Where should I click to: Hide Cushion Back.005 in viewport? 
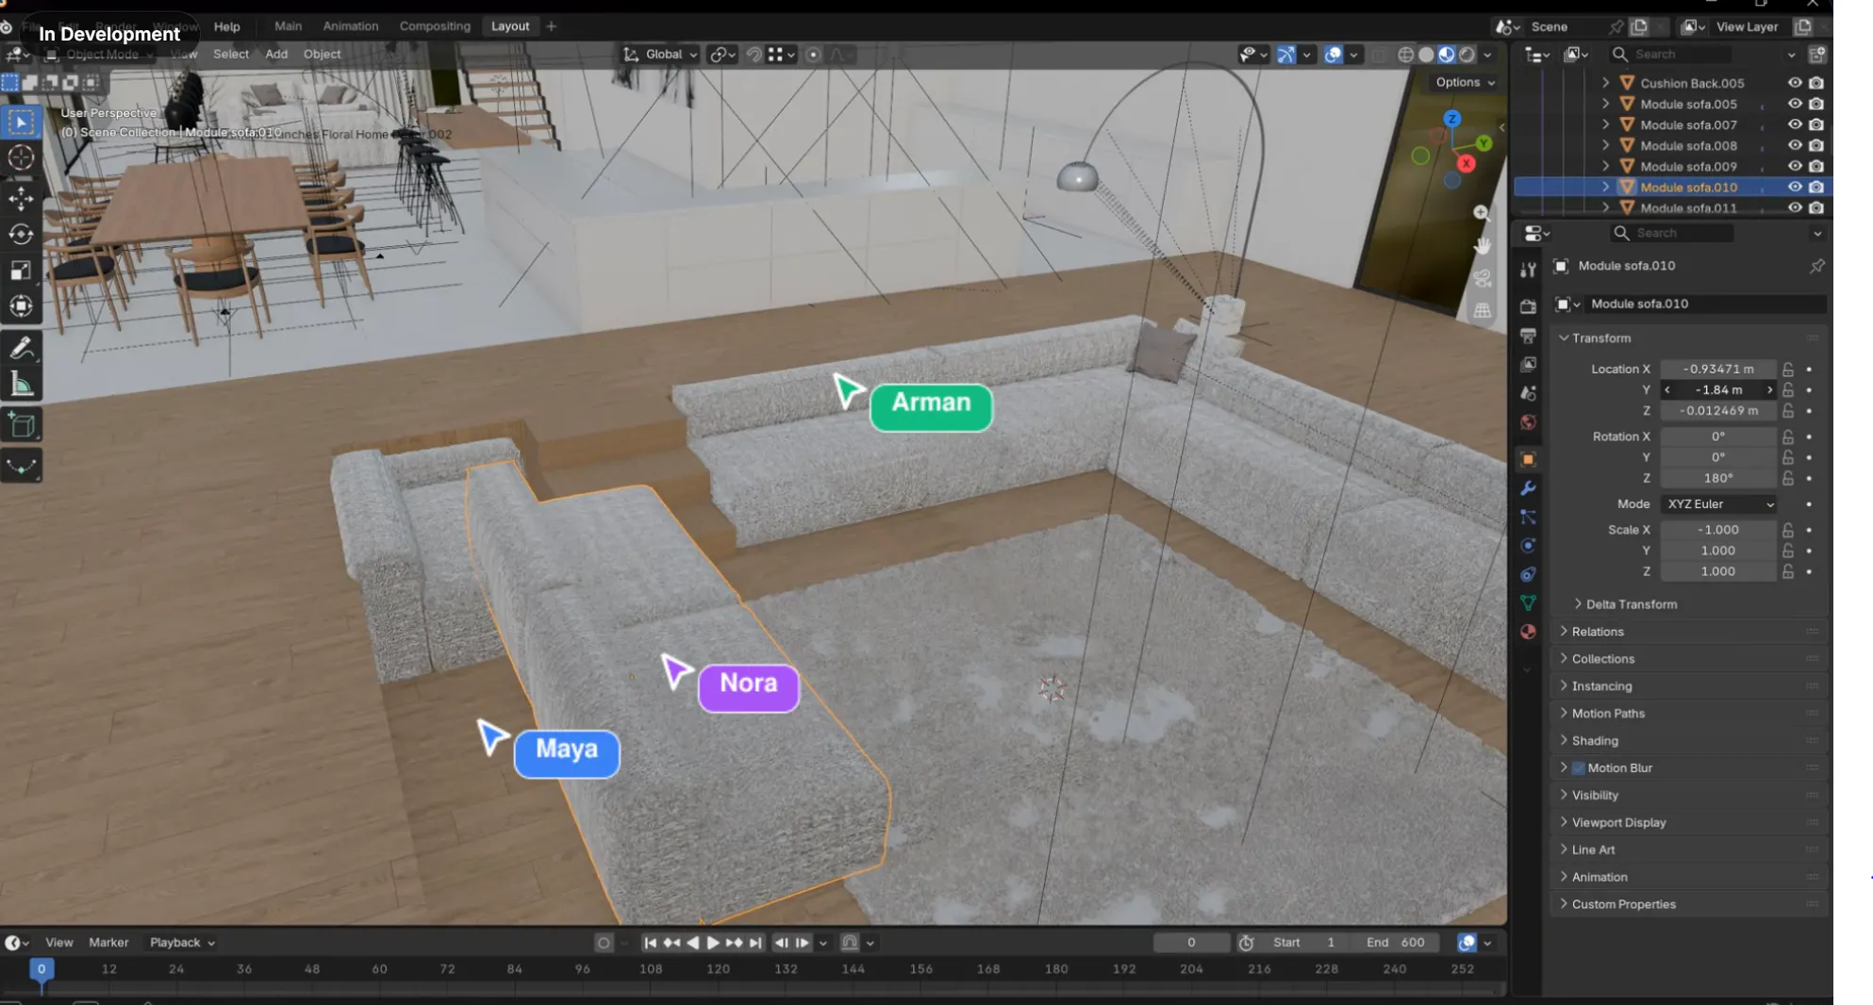[1794, 83]
